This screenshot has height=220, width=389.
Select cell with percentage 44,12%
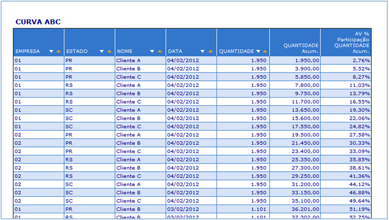346,184
